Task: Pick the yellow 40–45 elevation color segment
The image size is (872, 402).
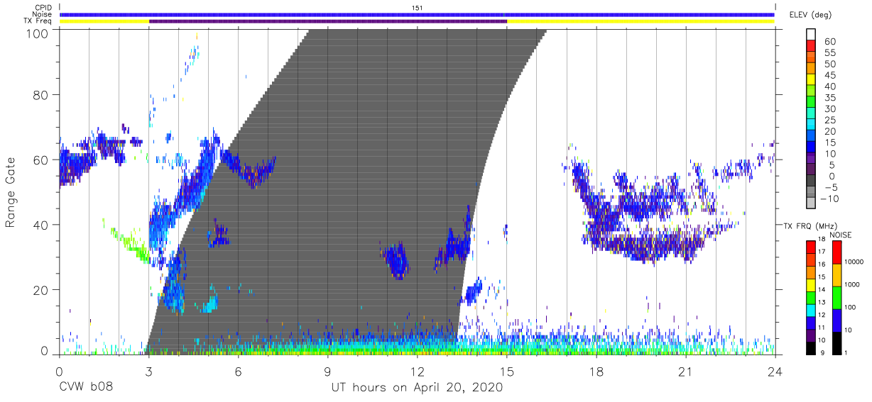Action: point(810,80)
